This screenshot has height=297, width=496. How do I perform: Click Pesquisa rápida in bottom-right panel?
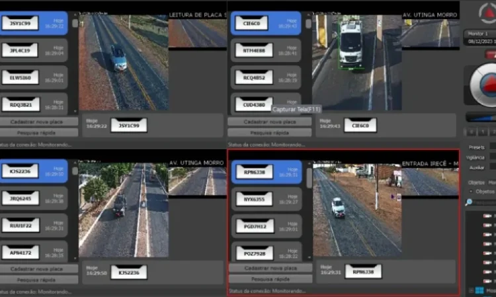coord(270,279)
